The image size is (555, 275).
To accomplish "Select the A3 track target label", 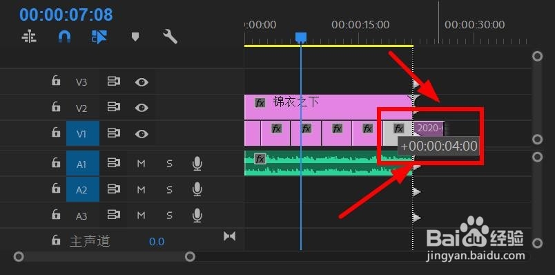I will point(81,216).
